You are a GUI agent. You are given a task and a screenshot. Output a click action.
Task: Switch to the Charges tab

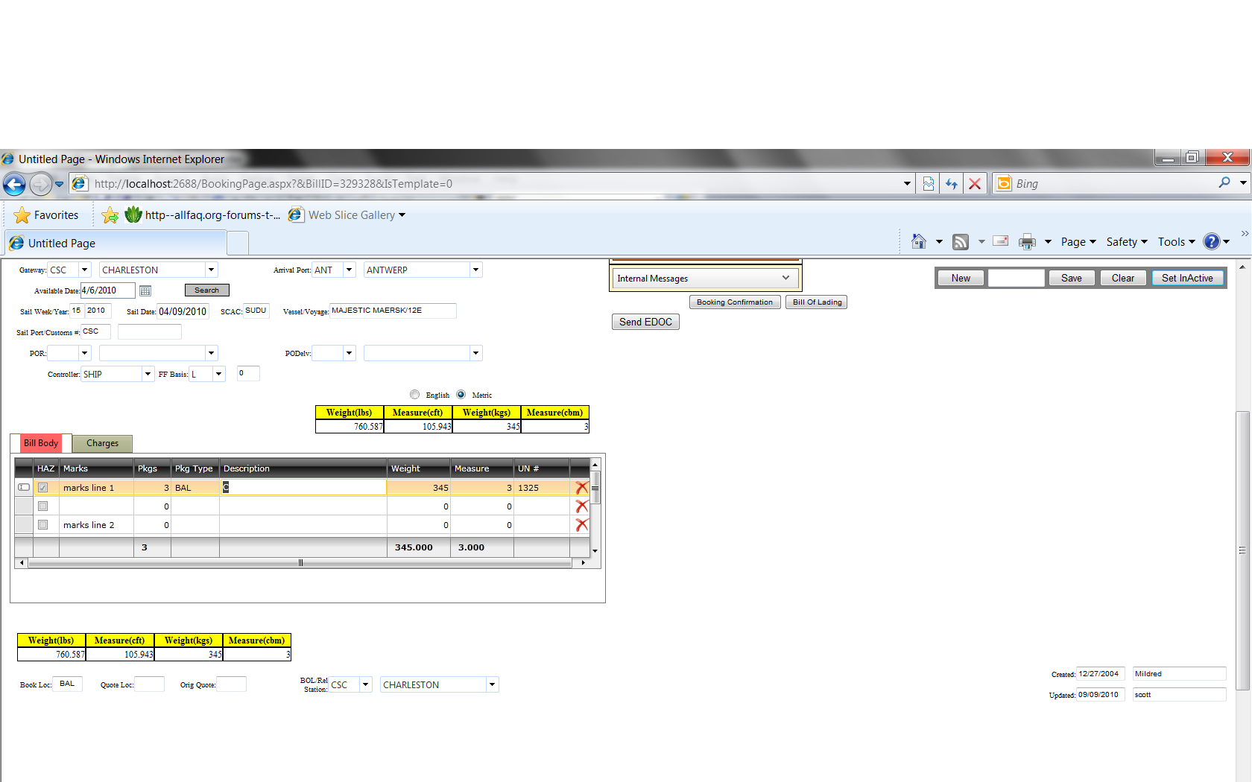coord(102,443)
